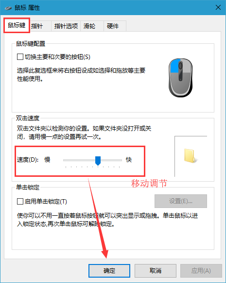
Task: Click the mouse icon in the title bar
Action: tap(8, 8)
